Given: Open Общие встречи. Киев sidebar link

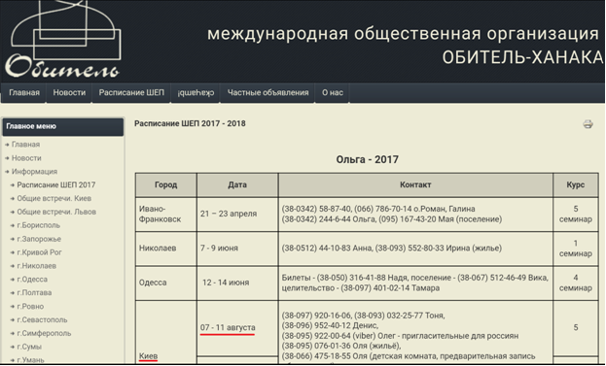Looking at the screenshot, I should [x=54, y=198].
